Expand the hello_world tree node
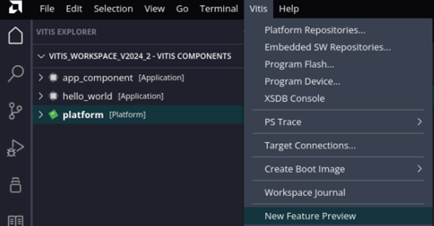This screenshot has height=226, width=434. coord(40,96)
